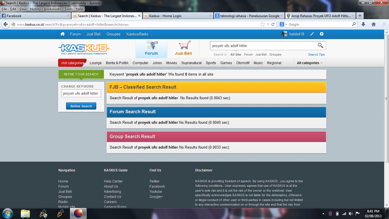Open the Forum section icon
Viewport: 389px width, 219px height.
151,49
